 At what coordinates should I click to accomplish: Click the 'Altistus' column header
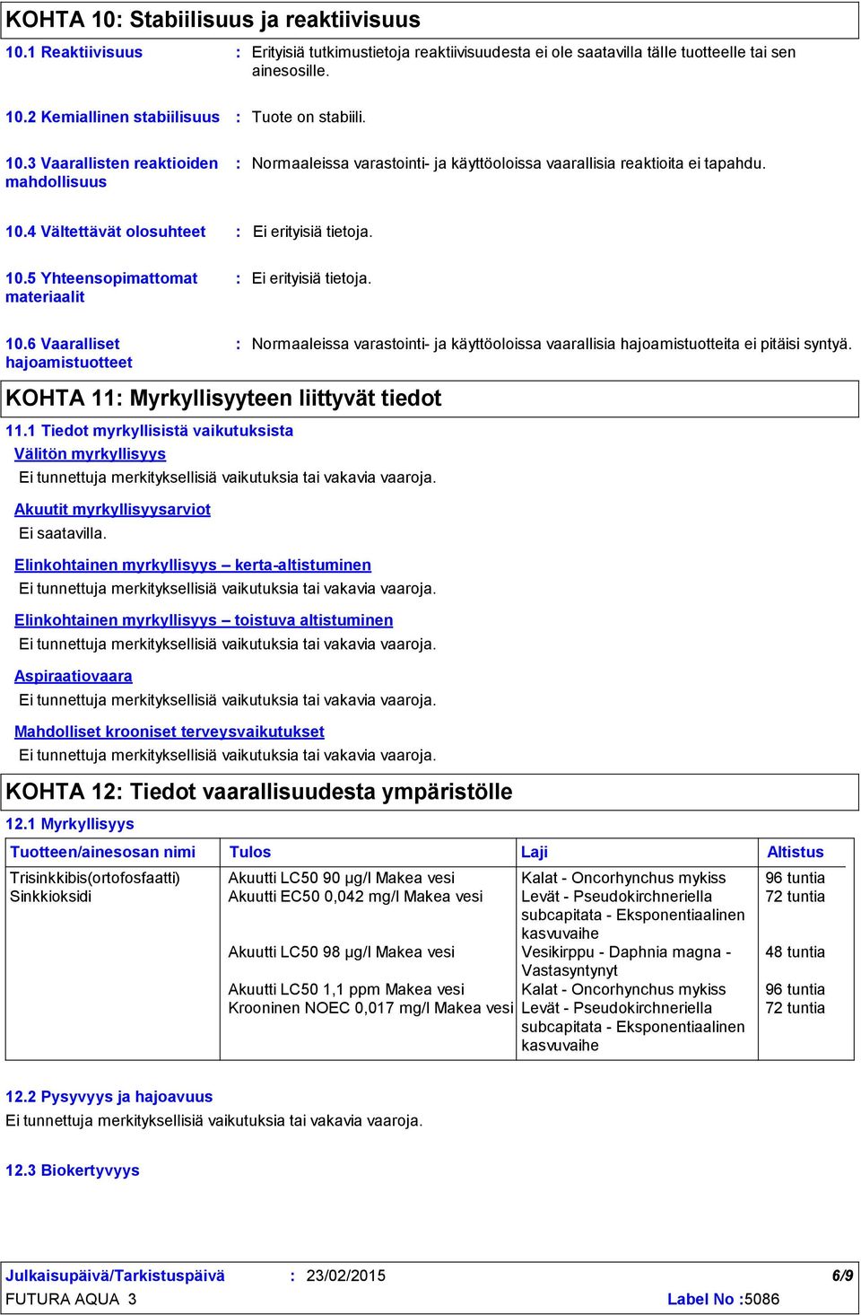click(795, 853)
